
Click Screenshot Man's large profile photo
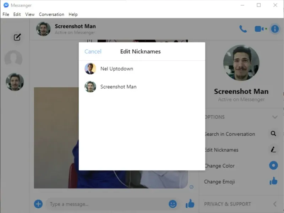[x=241, y=63]
